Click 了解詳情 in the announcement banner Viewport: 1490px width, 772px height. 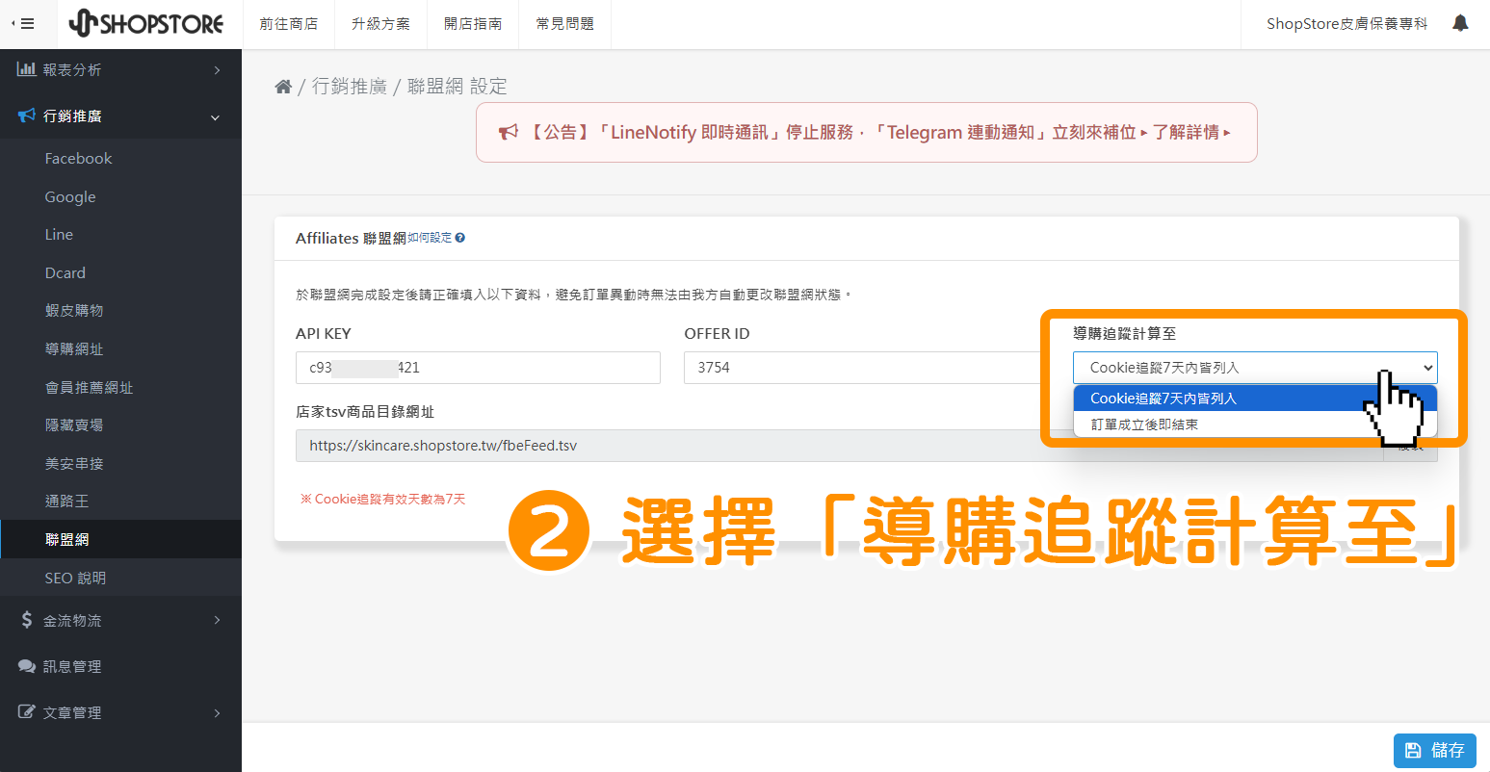pyautogui.click(x=1191, y=133)
